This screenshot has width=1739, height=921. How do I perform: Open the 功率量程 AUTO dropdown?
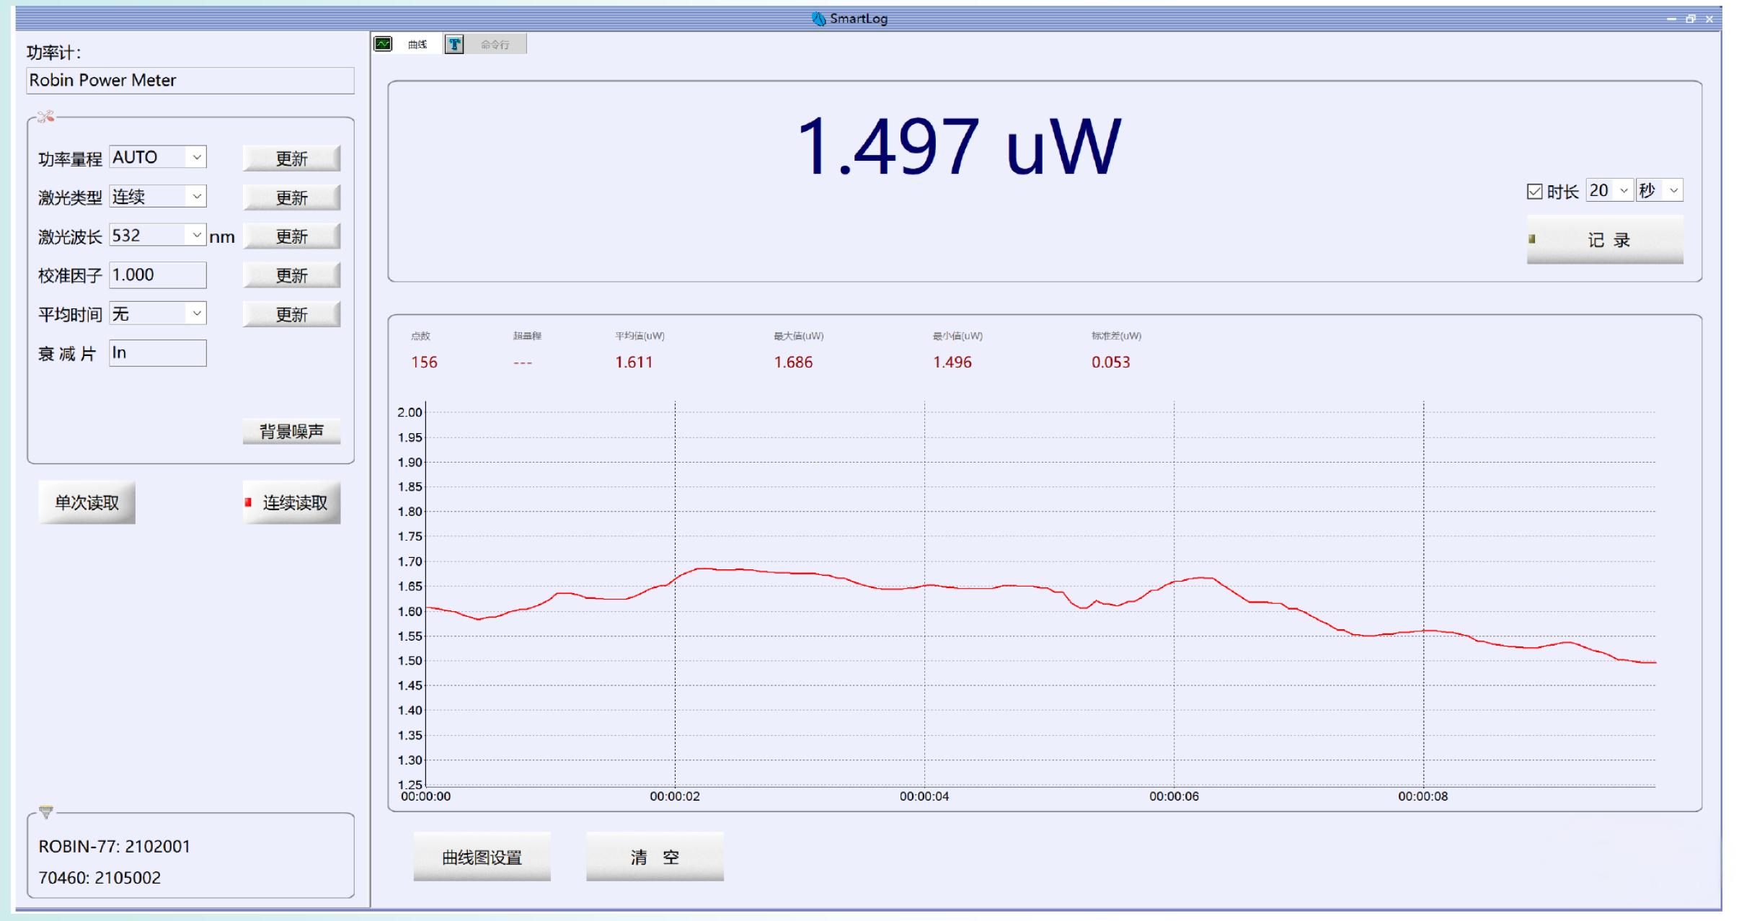[x=158, y=157]
